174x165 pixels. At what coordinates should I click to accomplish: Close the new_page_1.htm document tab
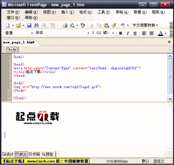(169, 42)
